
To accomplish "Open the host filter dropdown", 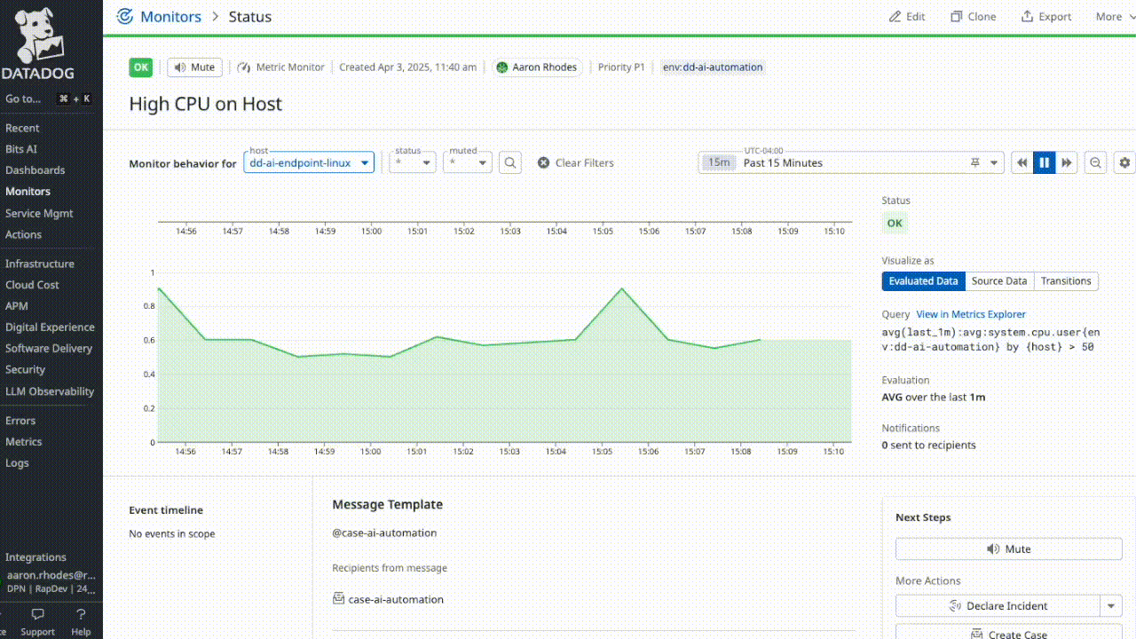I will [309, 162].
